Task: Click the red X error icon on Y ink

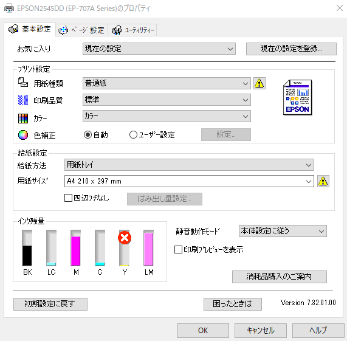Action: (x=125, y=238)
